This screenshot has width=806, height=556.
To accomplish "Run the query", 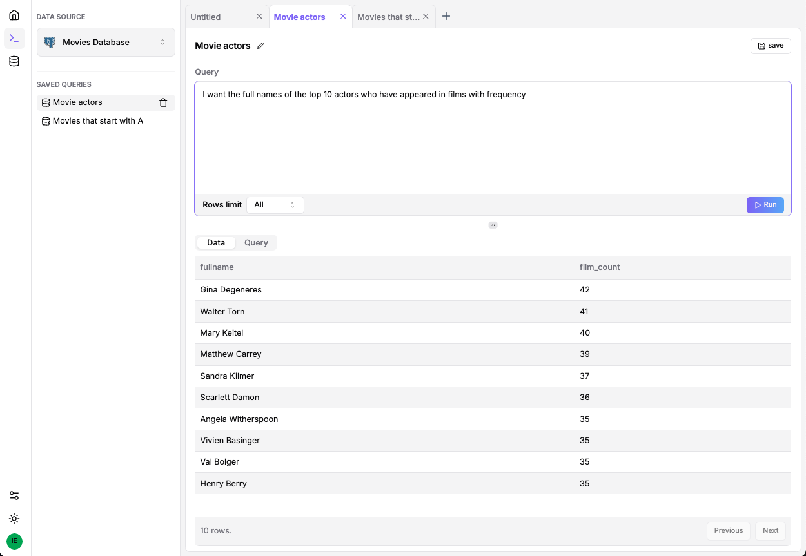I will click(x=765, y=205).
